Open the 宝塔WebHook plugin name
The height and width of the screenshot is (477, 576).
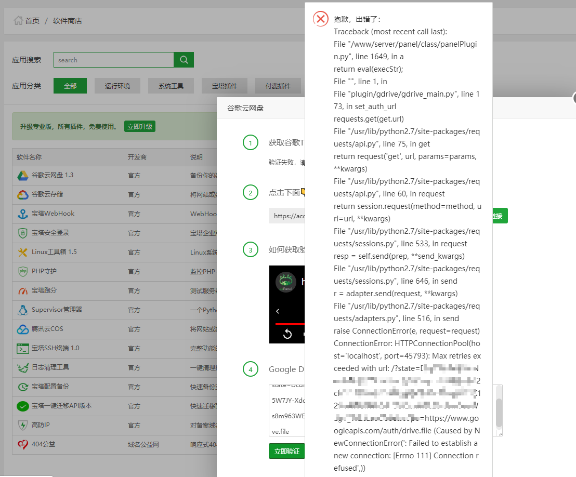tap(53, 214)
